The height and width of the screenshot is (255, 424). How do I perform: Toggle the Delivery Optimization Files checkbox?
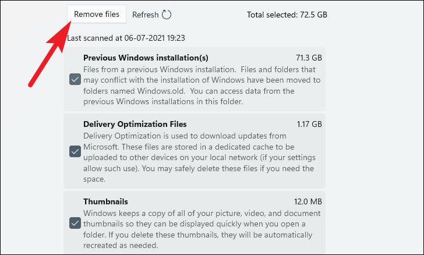tap(75, 151)
